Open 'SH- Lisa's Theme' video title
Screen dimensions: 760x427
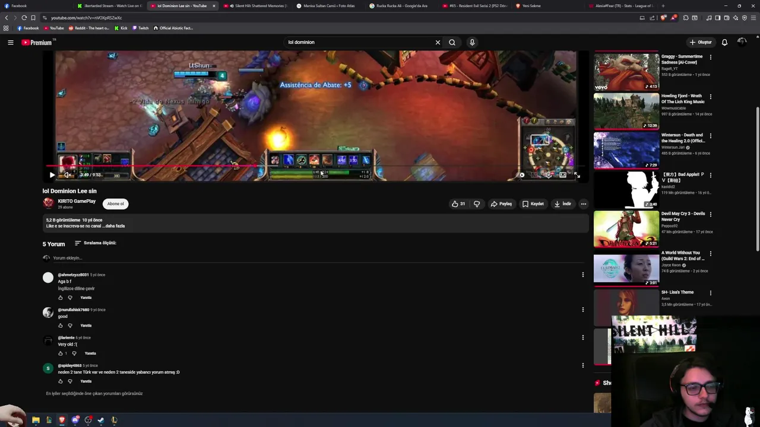(x=677, y=292)
